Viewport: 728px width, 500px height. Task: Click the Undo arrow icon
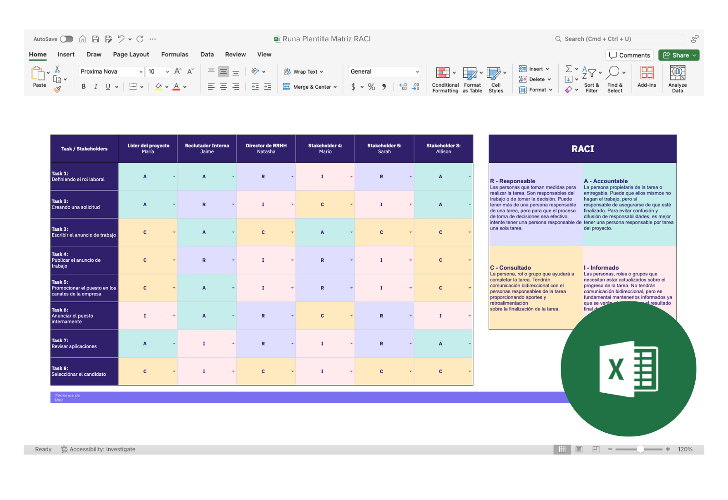121,39
